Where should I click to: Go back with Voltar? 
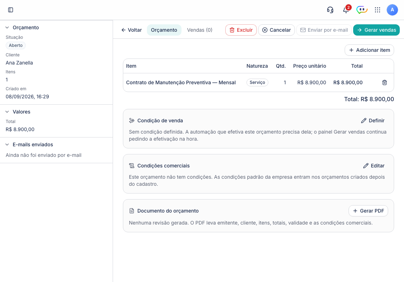pos(131,30)
